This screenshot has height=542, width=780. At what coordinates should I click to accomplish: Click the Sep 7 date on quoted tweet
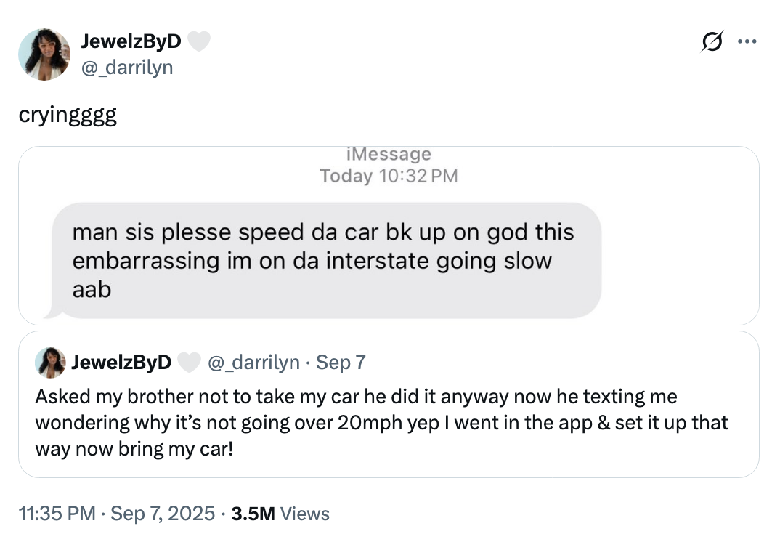click(x=340, y=362)
